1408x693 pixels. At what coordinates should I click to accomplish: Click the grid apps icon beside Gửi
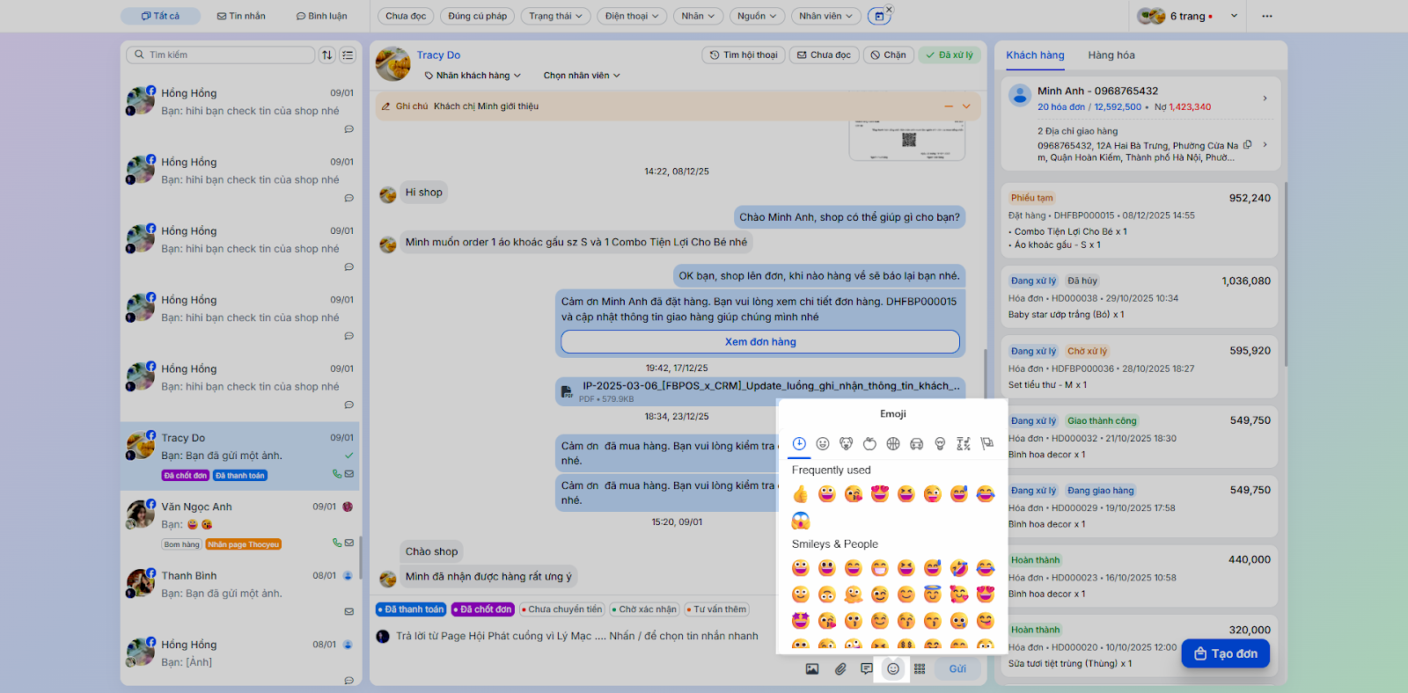point(920,669)
